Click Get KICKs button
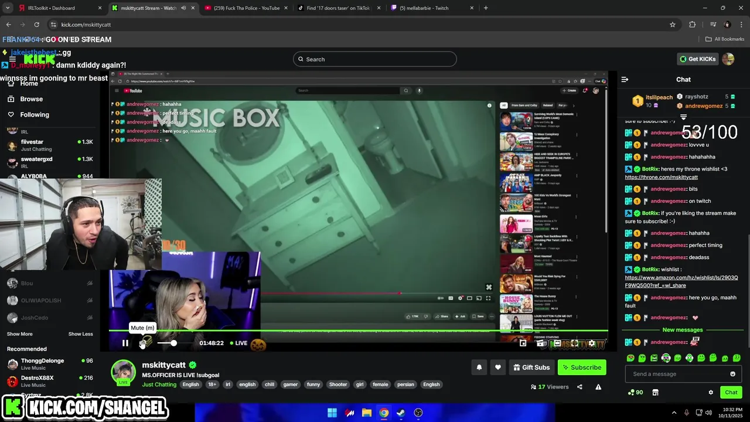The height and width of the screenshot is (422, 750). 697,59
